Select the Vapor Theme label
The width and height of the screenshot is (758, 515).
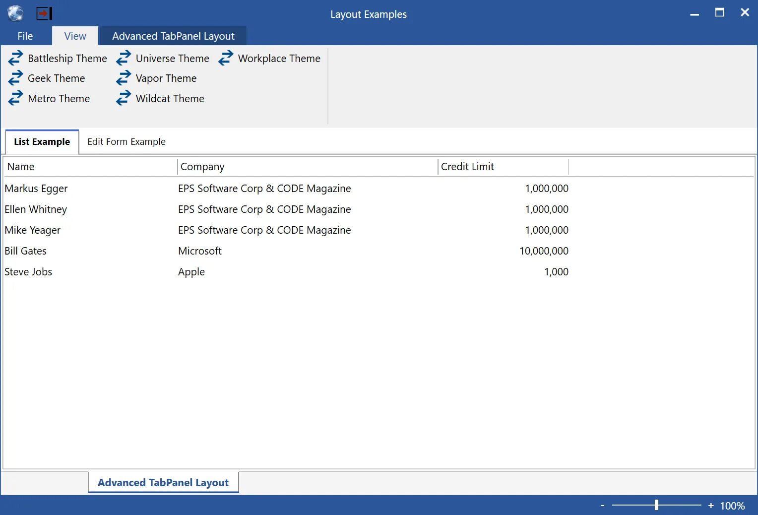pyautogui.click(x=166, y=78)
